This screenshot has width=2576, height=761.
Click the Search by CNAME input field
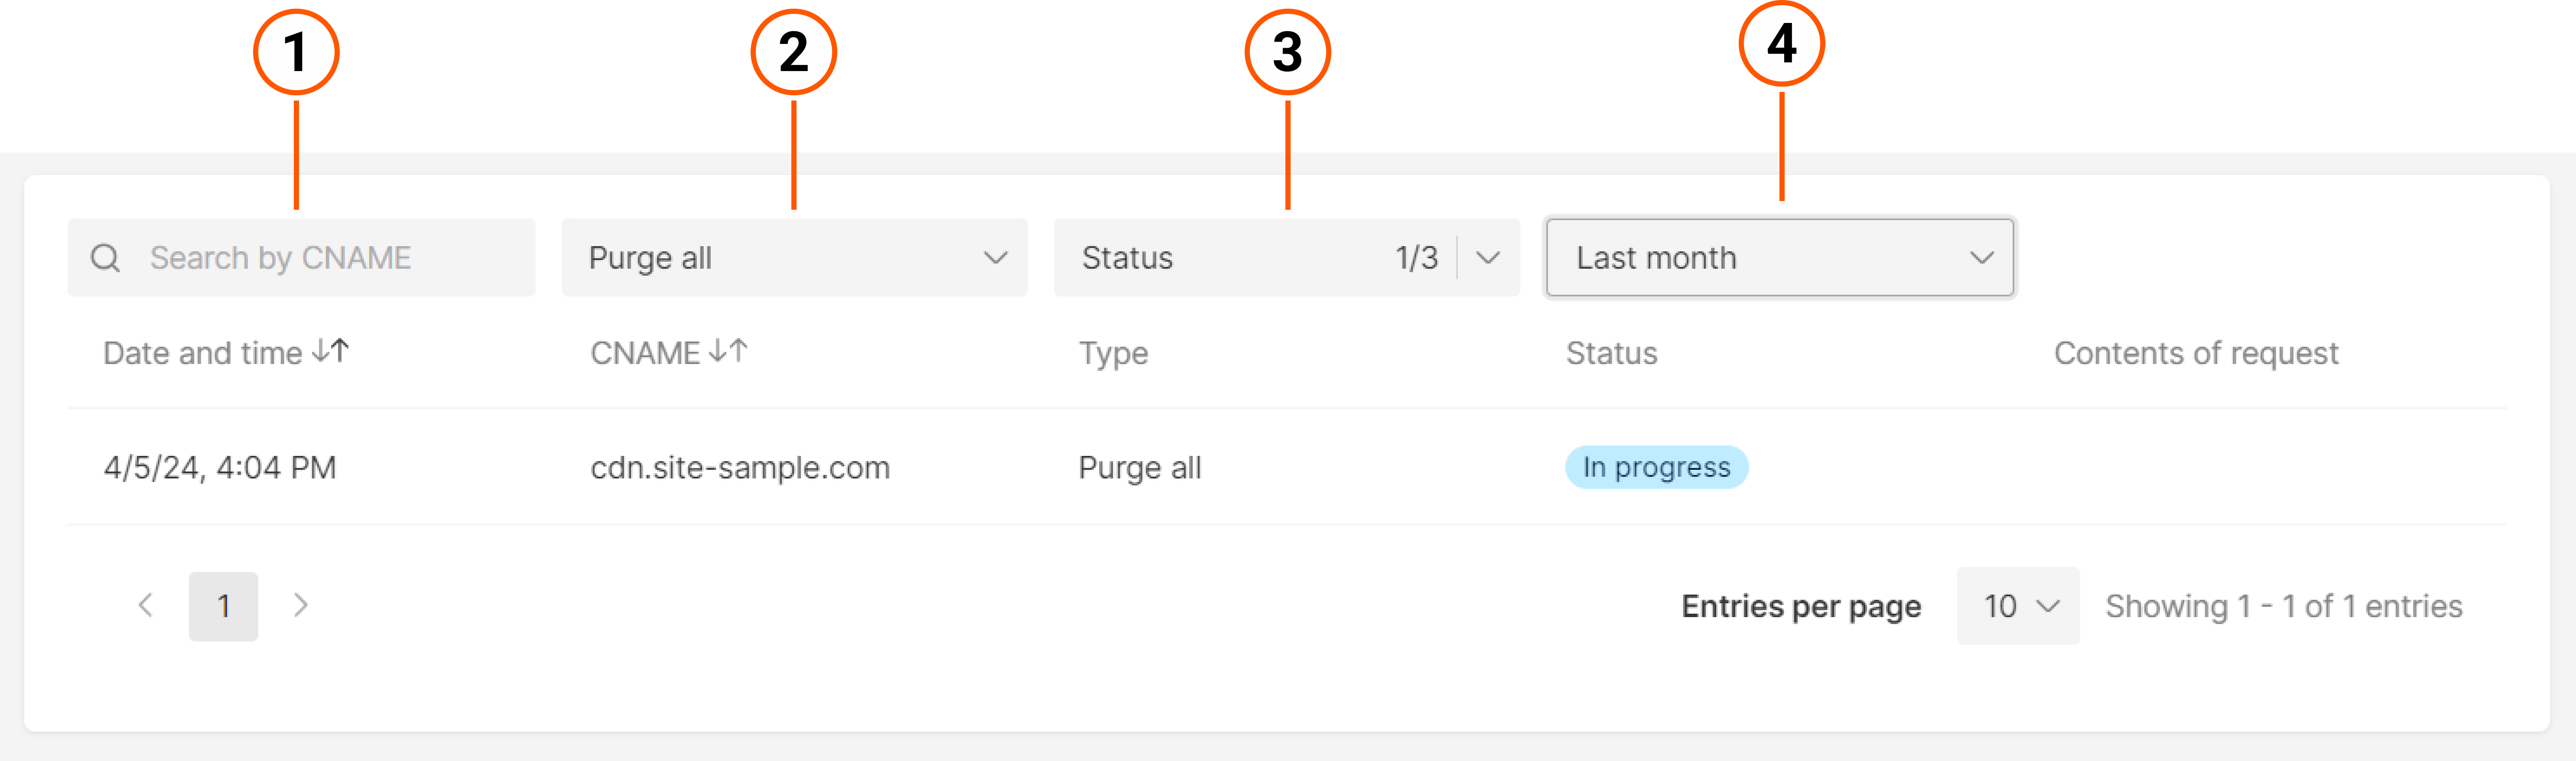tap(300, 257)
